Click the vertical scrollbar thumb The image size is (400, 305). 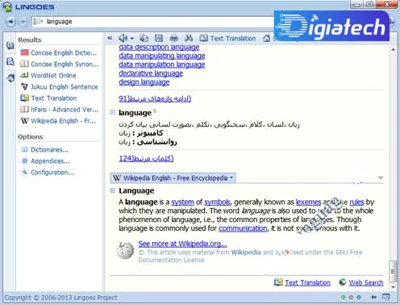393,271
